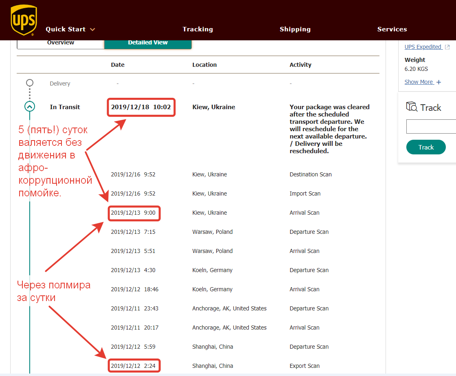Open the Quick Start dropdown menu

[x=70, y=29]
